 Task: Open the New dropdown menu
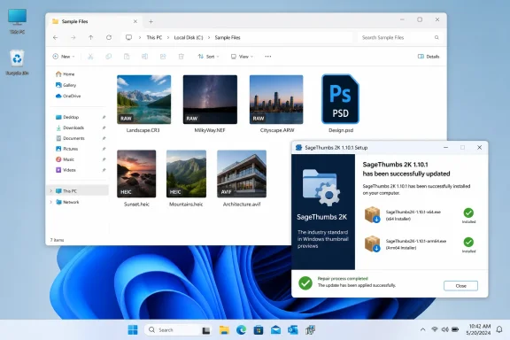pyautogui.click(x=64, y=57)
